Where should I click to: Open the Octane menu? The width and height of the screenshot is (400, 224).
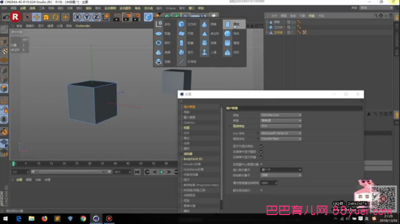click(171, 8)
